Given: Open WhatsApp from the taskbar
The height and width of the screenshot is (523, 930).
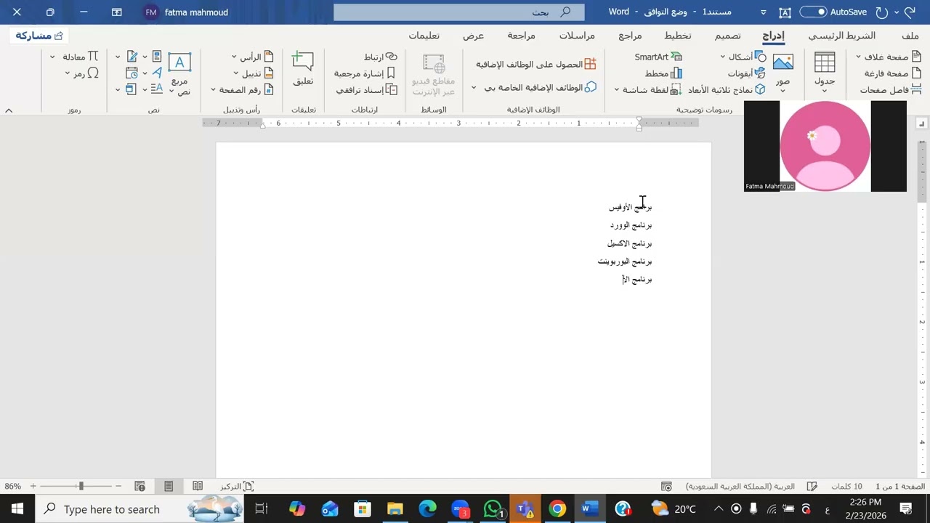Looking at the screenshot, I should pyautogui.click(x=493, y=508).
